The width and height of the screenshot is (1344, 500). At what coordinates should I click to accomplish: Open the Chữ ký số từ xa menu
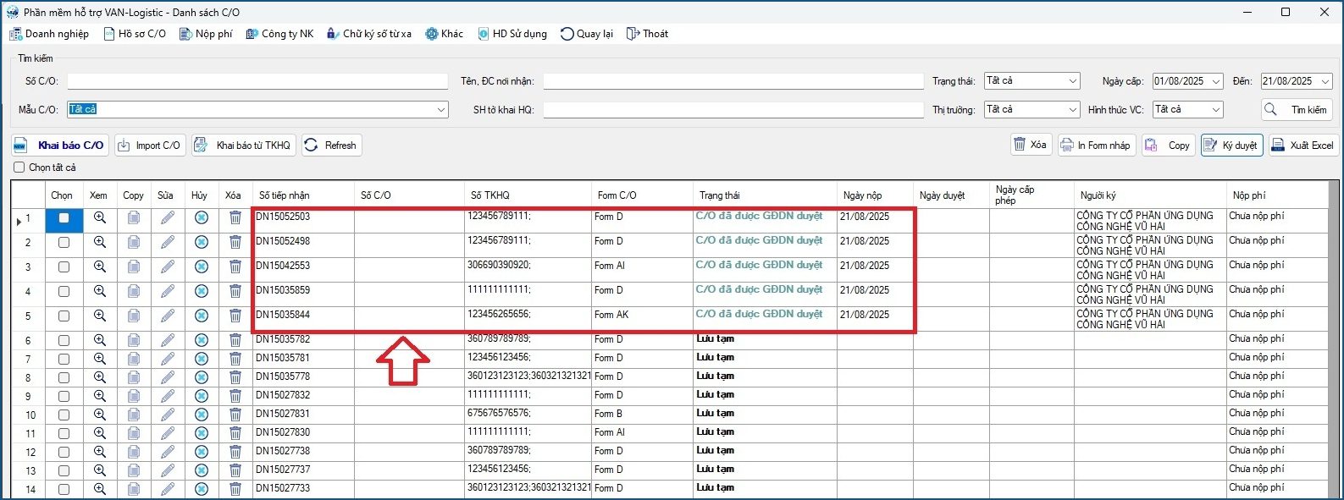pyautogui.click(x=369, y=34)
